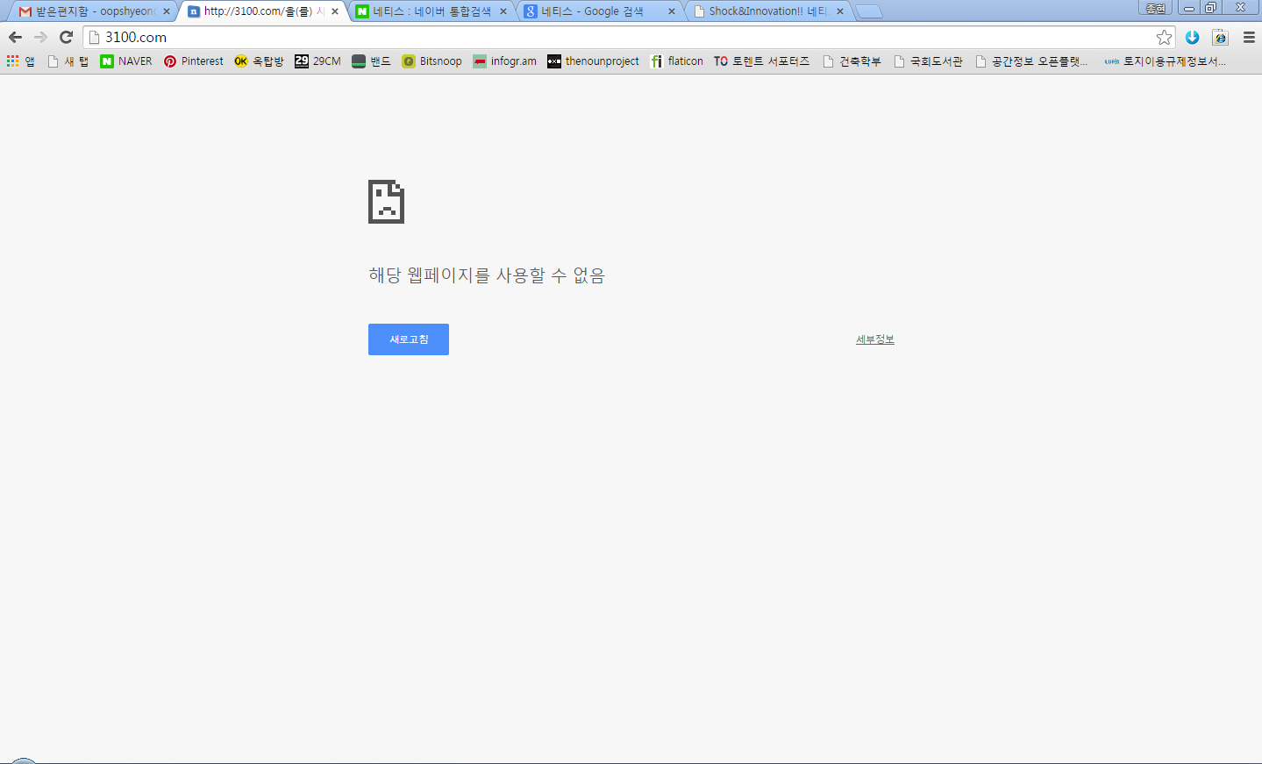Open the Apps grid shortcut

[x=20, y=61]
